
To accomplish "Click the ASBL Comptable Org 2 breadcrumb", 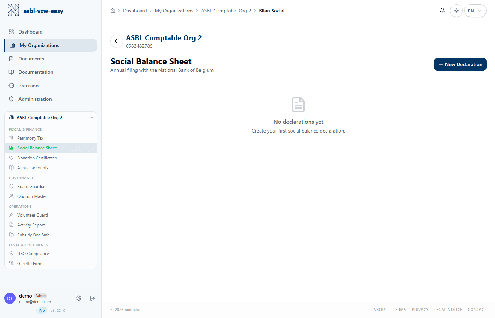I will coord(226,11).
